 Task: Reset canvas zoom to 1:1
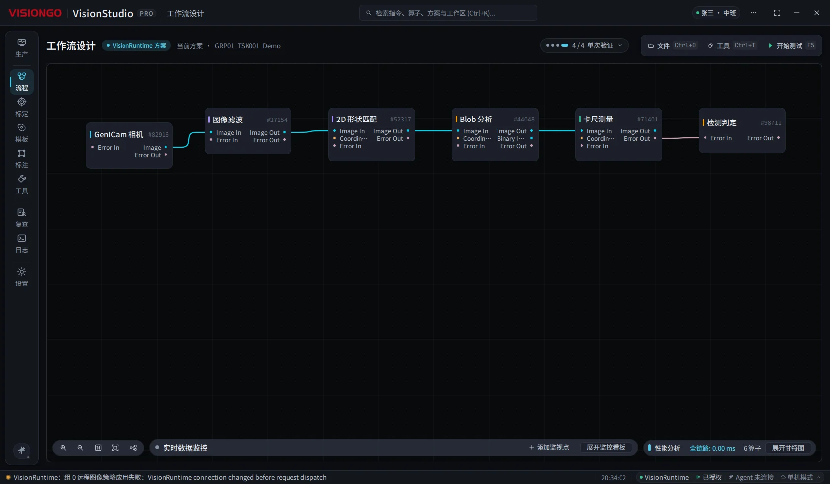(x=98, y=448)
